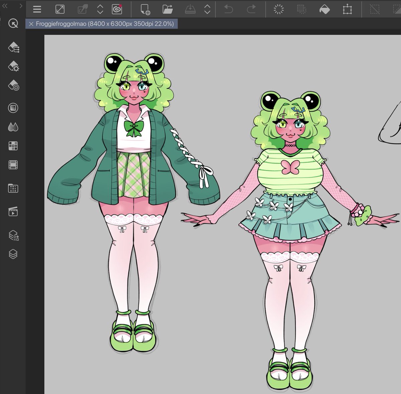Viewport: 401px width, 394px height.
Task: Open the Sub Tool palette
Action: [13, 47]
